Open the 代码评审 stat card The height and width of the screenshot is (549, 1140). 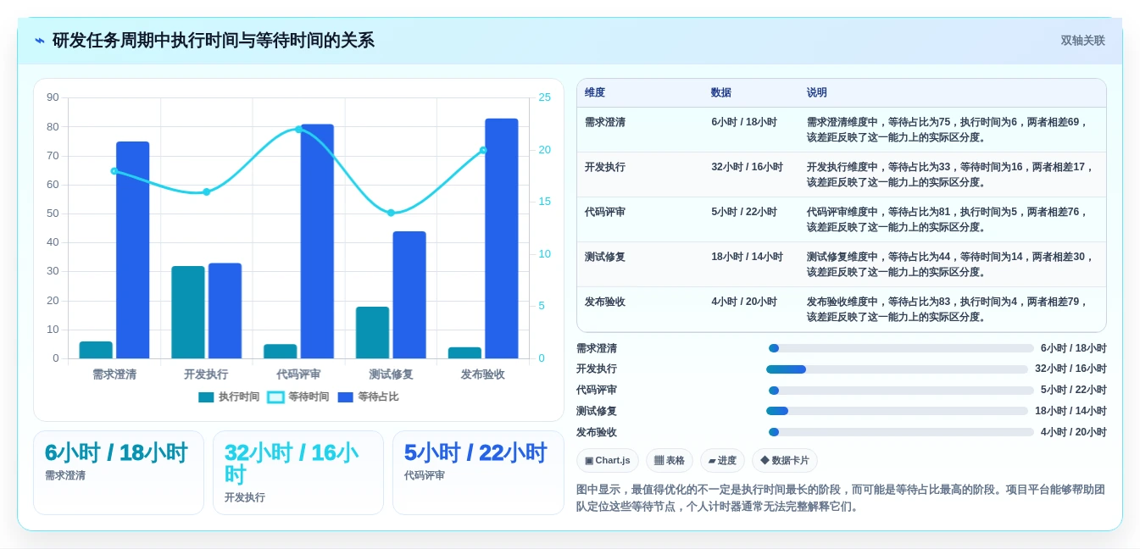click(478, 473)
